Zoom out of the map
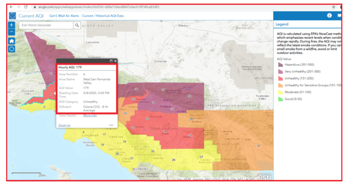Viewport: 348px width, 186px height. [12, 32]
